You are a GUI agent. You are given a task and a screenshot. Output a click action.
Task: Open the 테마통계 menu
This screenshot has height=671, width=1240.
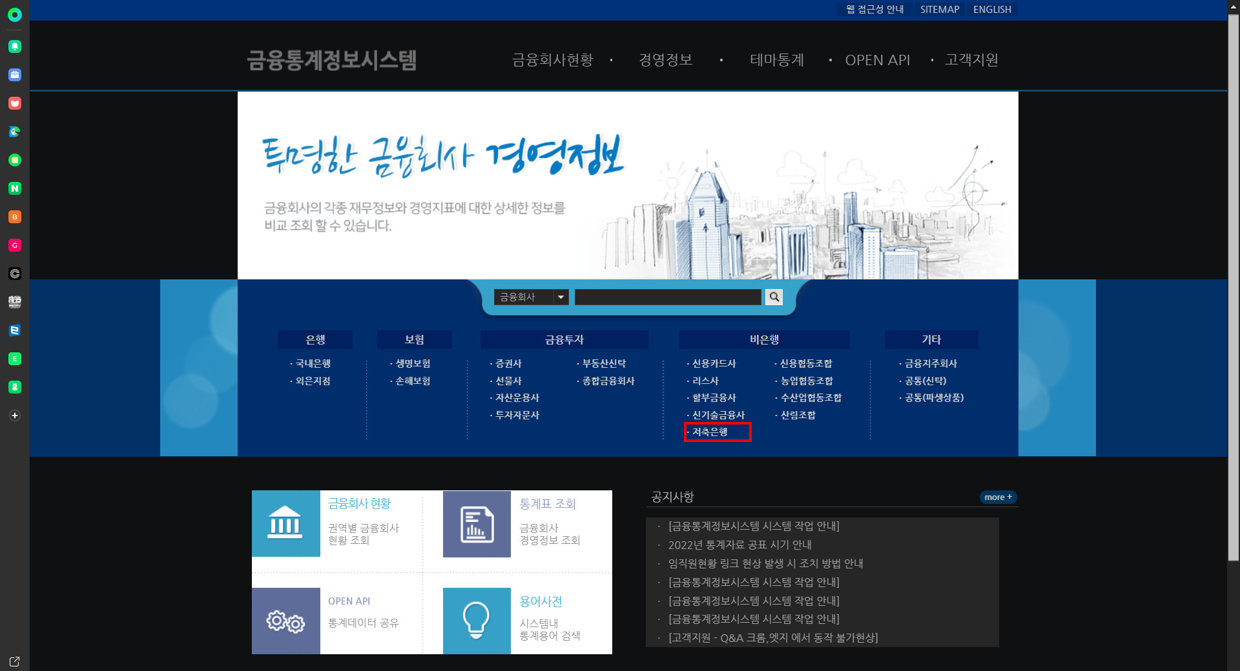[777, 60]
